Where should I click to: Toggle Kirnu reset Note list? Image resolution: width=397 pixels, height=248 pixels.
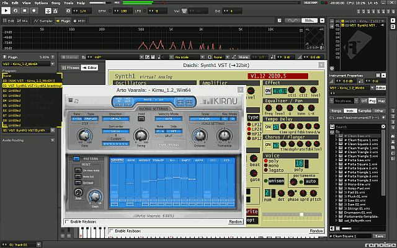[78, 176]
